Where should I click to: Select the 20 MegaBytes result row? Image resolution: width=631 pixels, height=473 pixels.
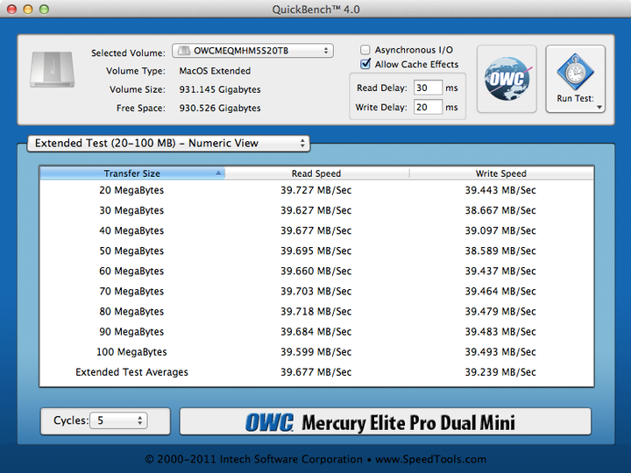coord(316,190)
